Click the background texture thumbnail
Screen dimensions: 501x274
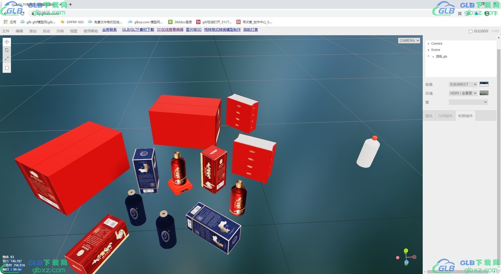pyautogui.click(x=484, y=84)
